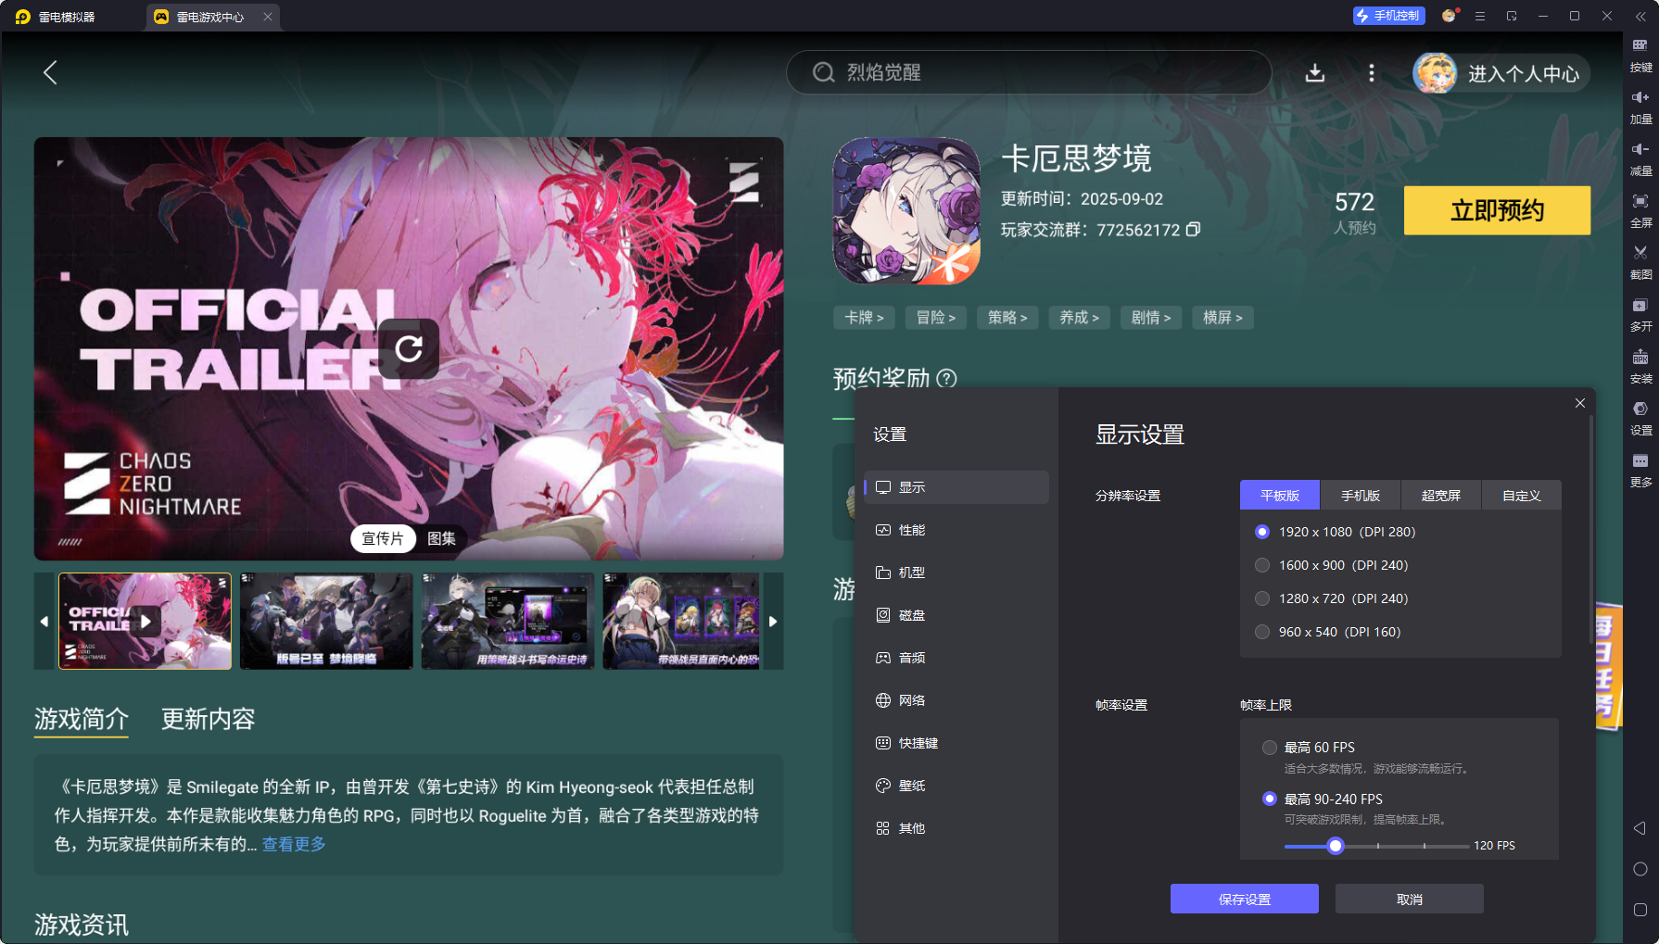Click the 120 FPS slider handle
Screen dimensions: 1659x944
(x=1335, y=846)
